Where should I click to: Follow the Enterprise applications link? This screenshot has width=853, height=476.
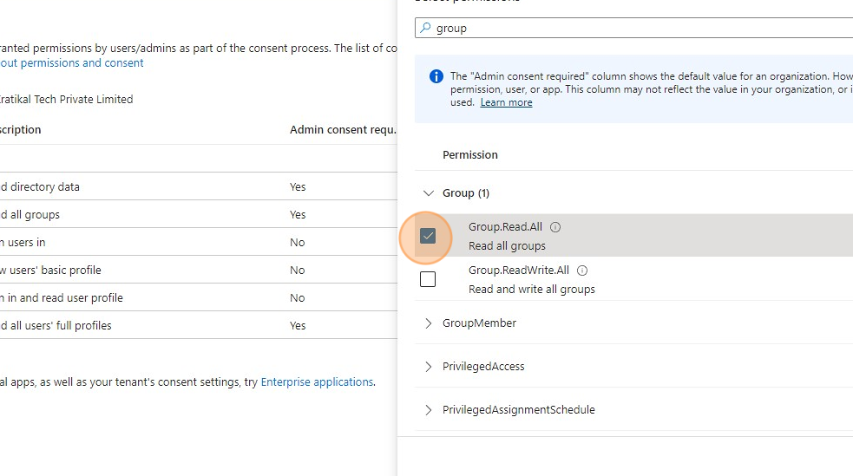317,381
